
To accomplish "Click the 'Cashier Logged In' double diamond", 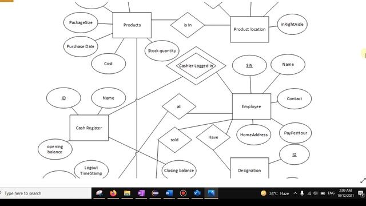I will pos(196,66).
